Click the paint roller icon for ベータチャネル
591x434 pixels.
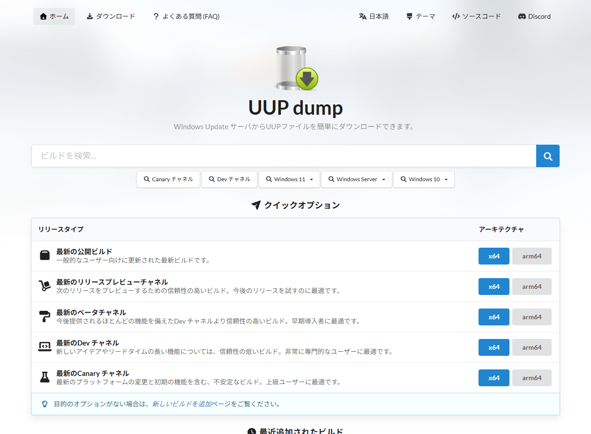coord(45,316)
